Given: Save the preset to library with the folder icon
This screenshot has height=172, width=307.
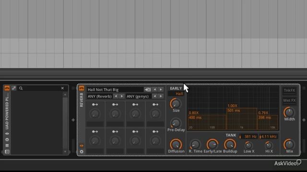Looking at the screenshot, I should tap(147, 90).
